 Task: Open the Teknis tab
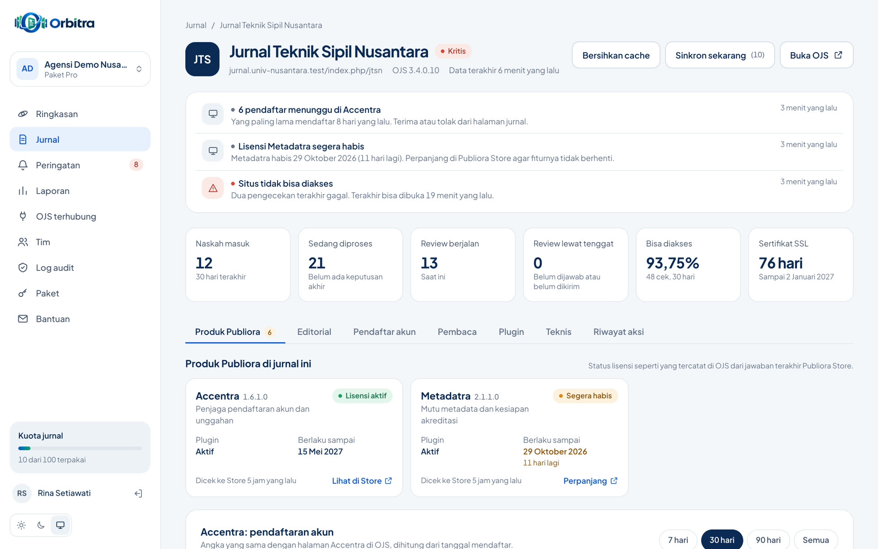tap(558, 332)
